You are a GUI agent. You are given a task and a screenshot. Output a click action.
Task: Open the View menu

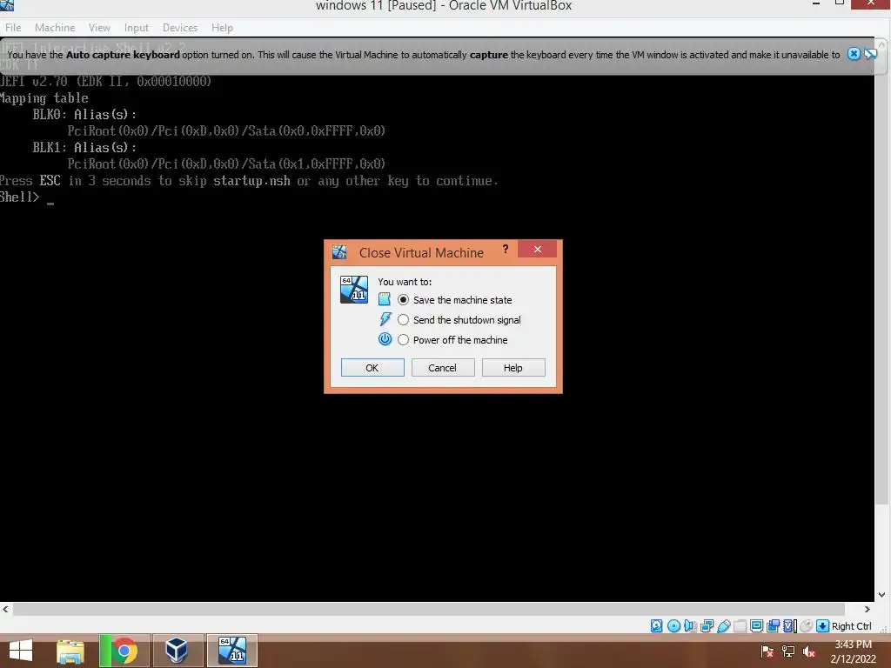[99, 27]
